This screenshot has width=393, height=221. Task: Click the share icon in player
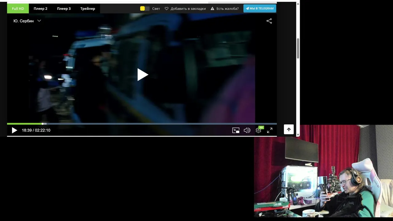[269, 21]
